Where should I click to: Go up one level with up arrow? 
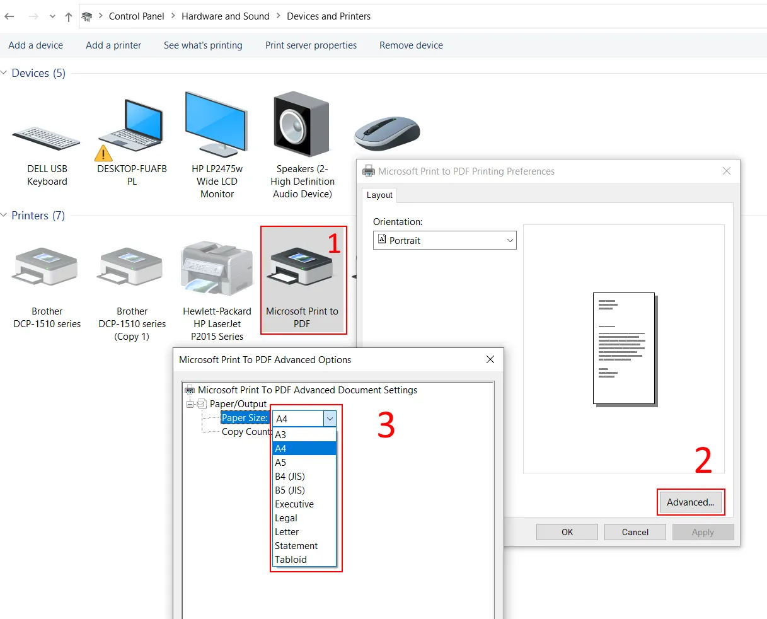tap(68, 17)
